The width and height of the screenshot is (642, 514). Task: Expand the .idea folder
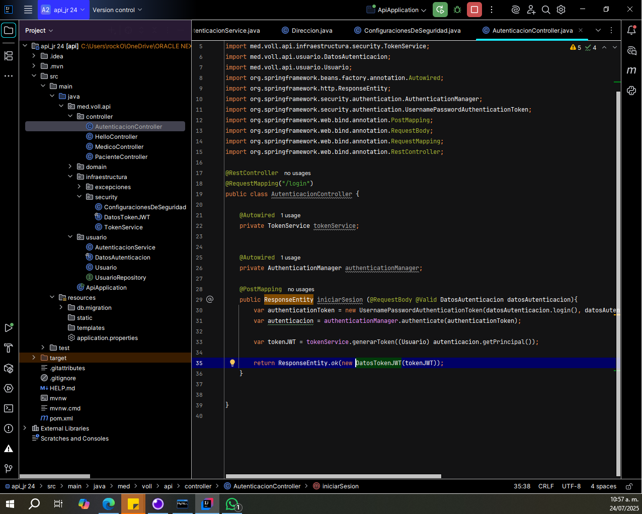pos(34,56)
